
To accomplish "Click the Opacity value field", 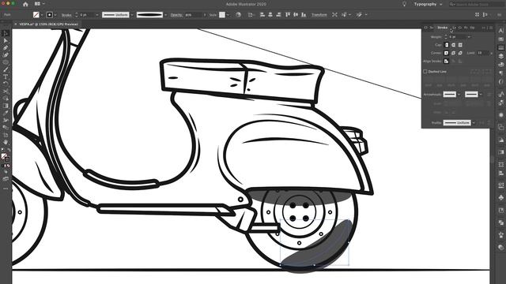I will (x=193, y=15).
